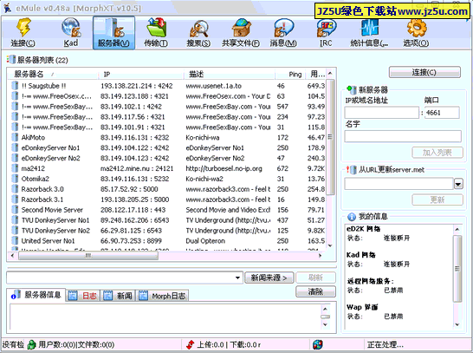
Task: Click server list scroll right arrow
Action: (x=320, y=256)
